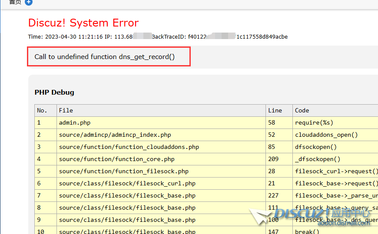Click the cloudaddons_open() code cell

tap(326, 135)
